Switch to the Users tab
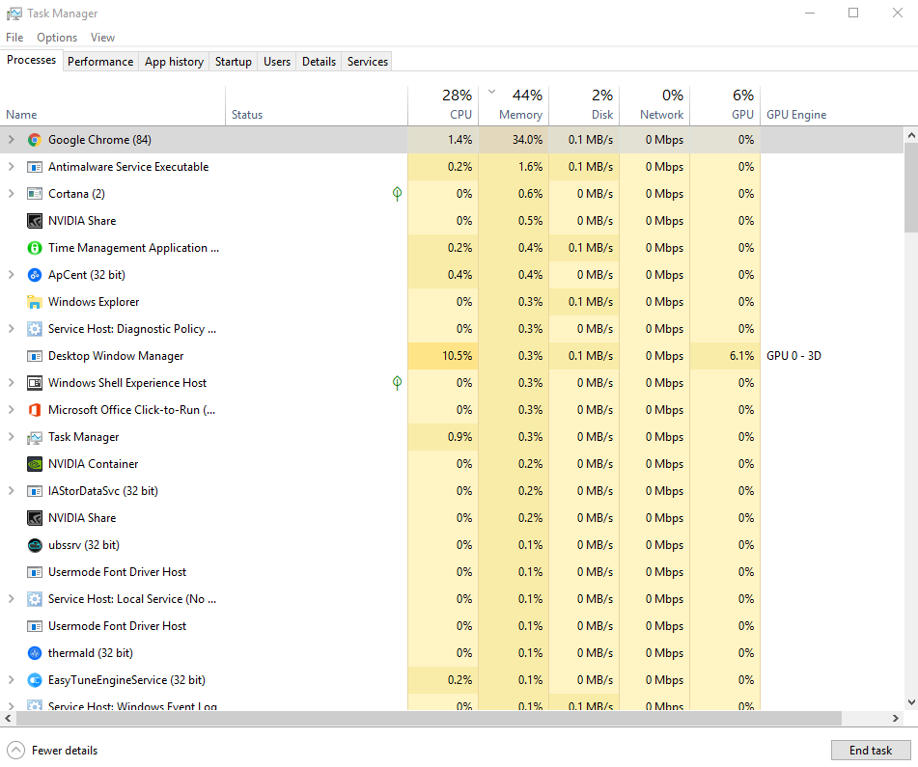 pos(277,62)
